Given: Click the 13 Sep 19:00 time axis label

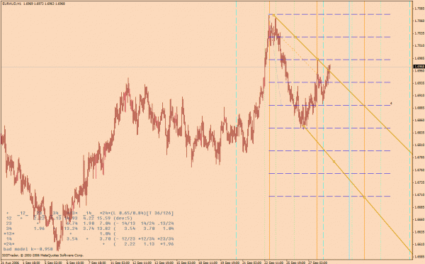Looking at the screenshot, I should pyautogui.click(x=164, y=263).
